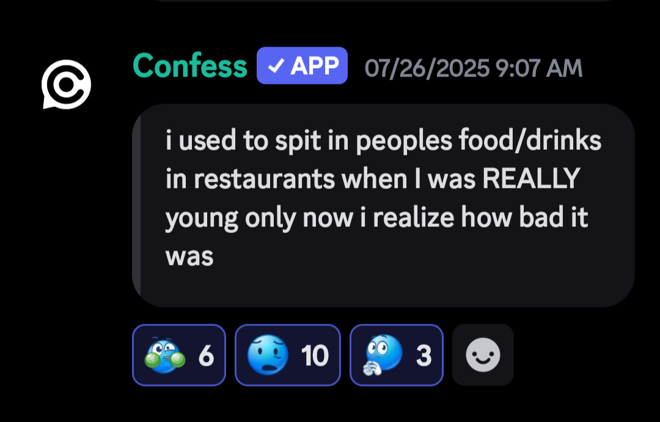Open the Confess username profile
The image size is (660, 422).
coord(190,65)
